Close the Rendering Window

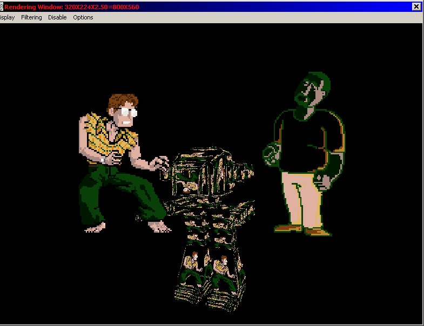[416, 7]
